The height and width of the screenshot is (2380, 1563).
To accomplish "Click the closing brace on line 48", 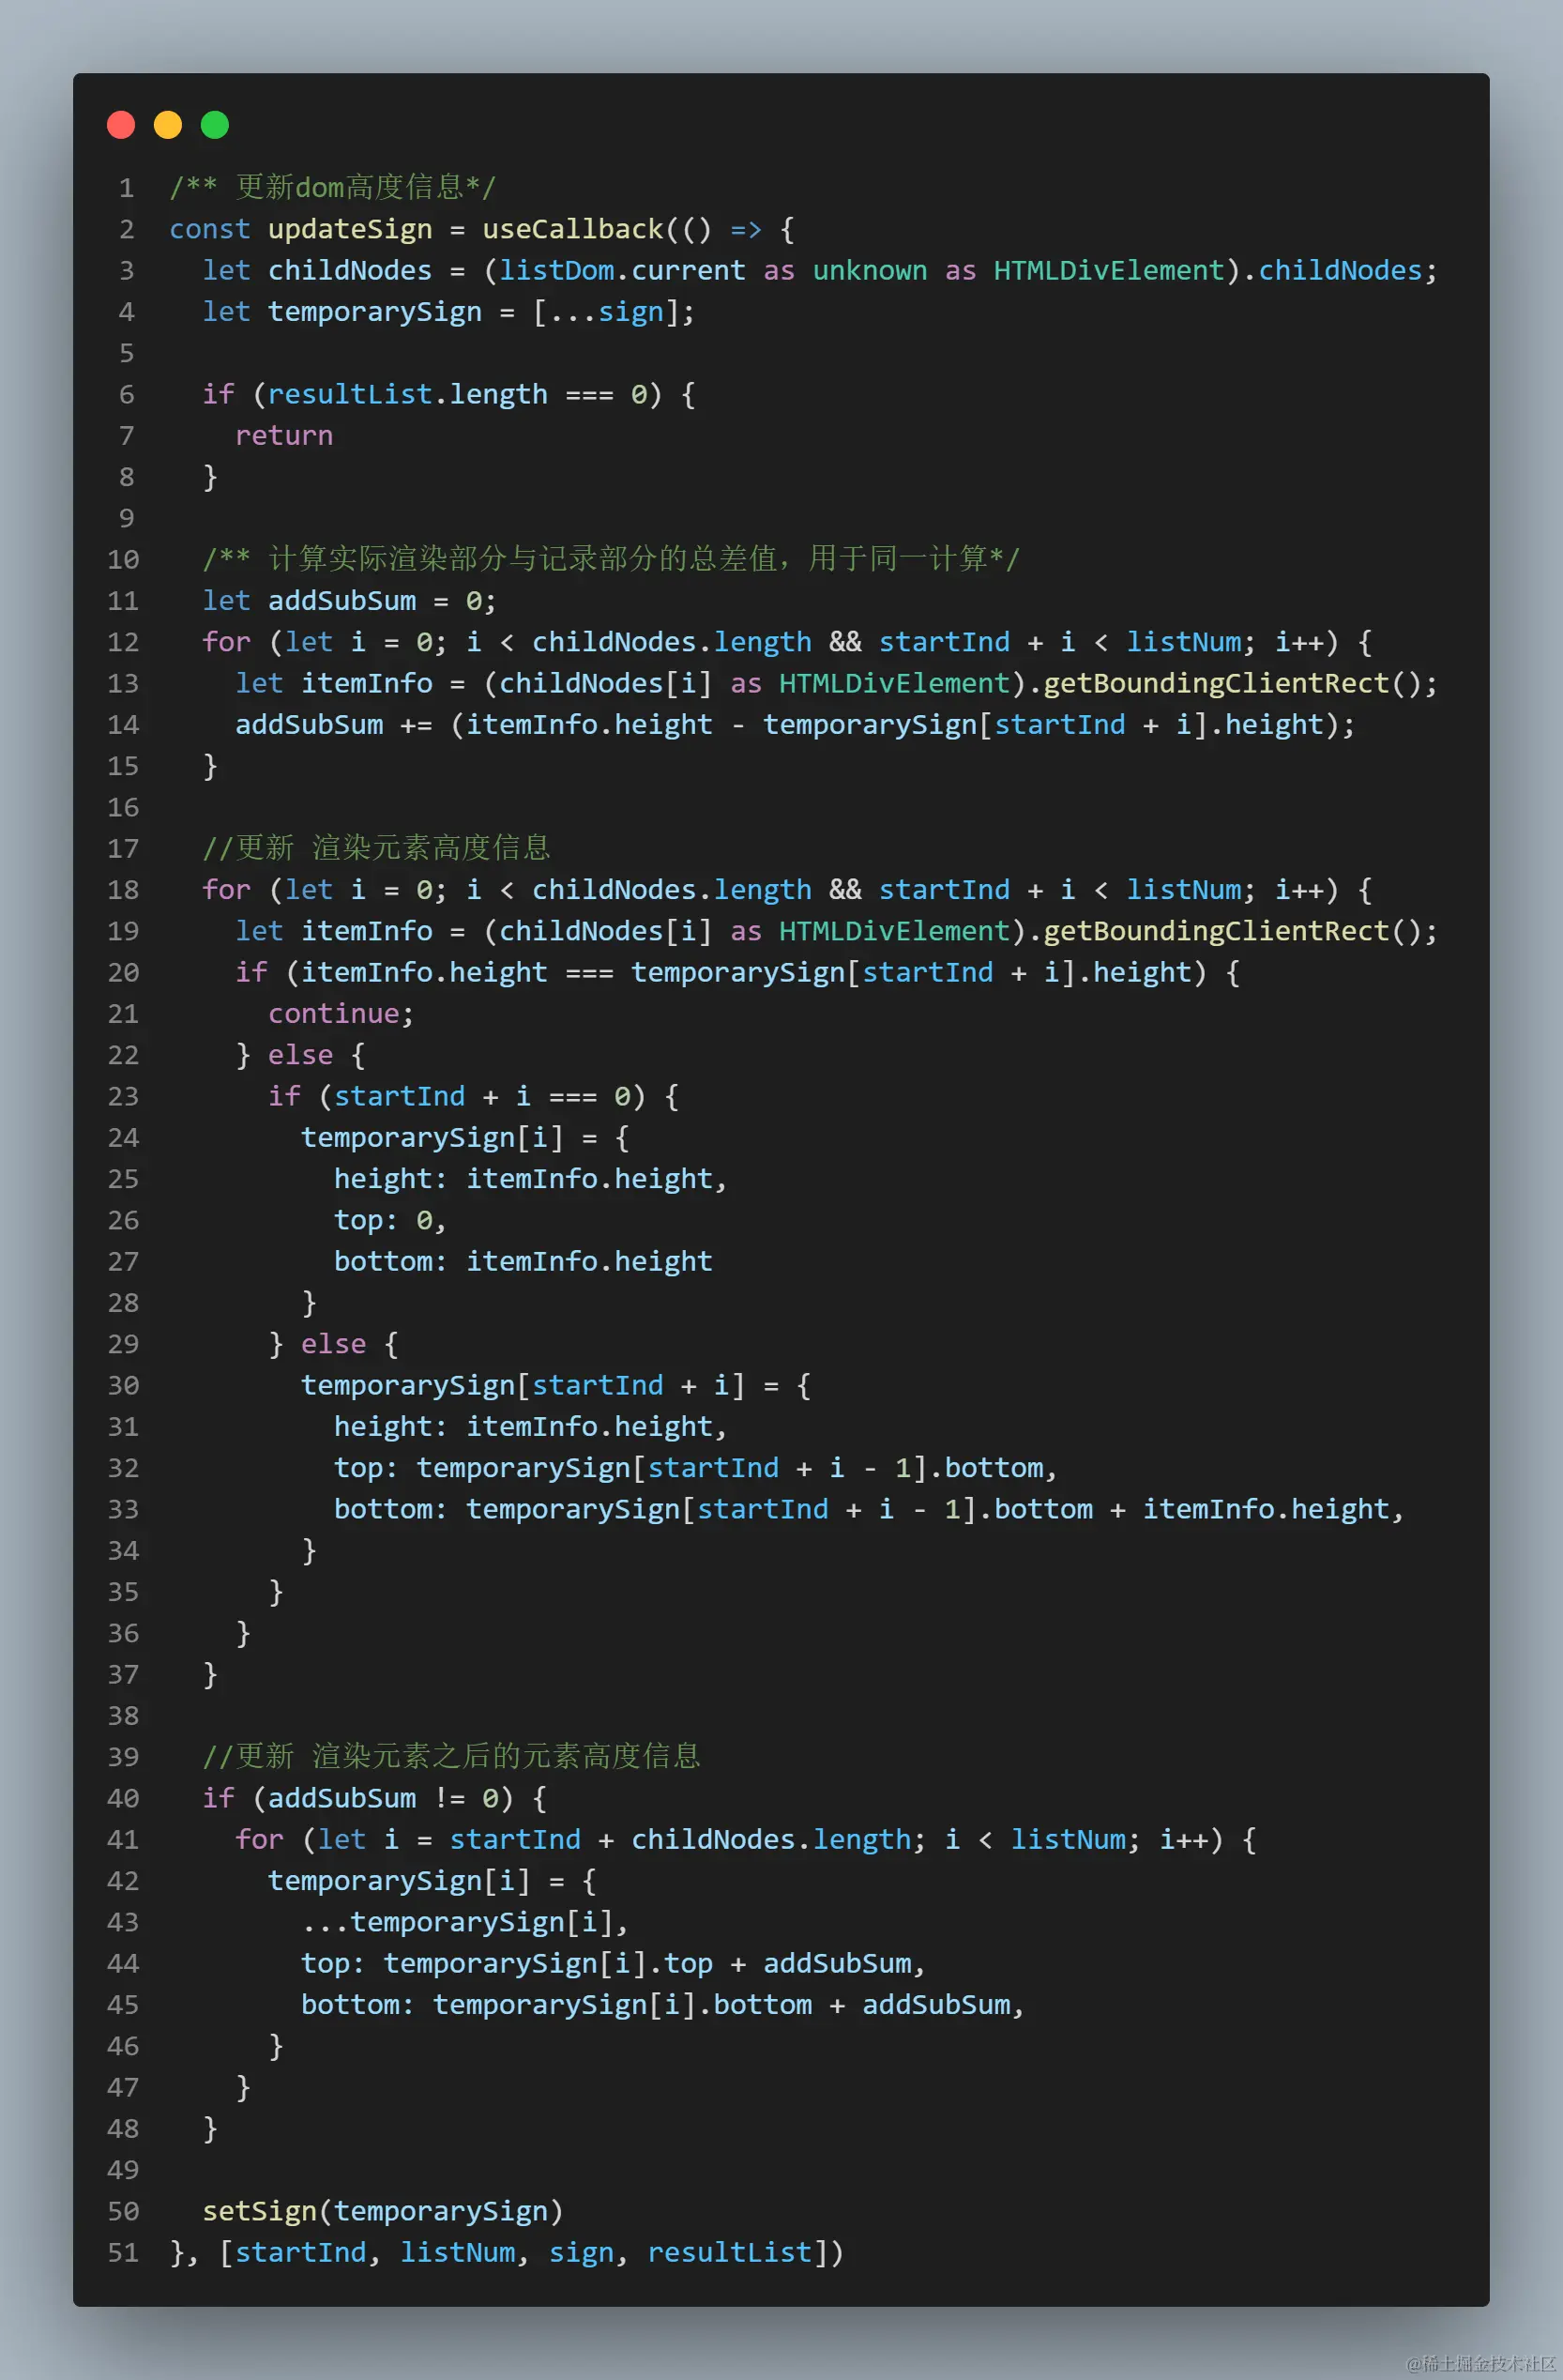I will click(x=209, y=2129).
